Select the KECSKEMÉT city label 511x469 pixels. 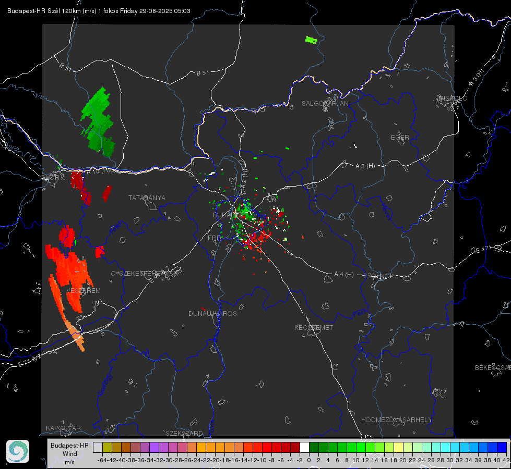[x=314, y=328]
